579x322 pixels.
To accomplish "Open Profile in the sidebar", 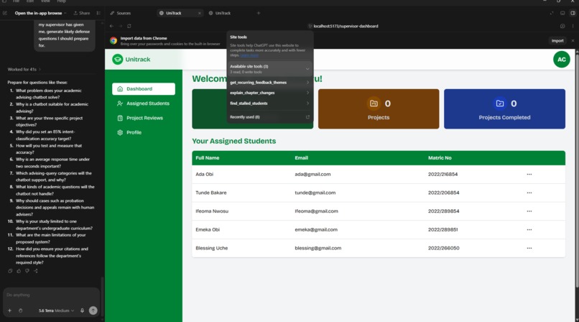I will (x=144, y=132).
